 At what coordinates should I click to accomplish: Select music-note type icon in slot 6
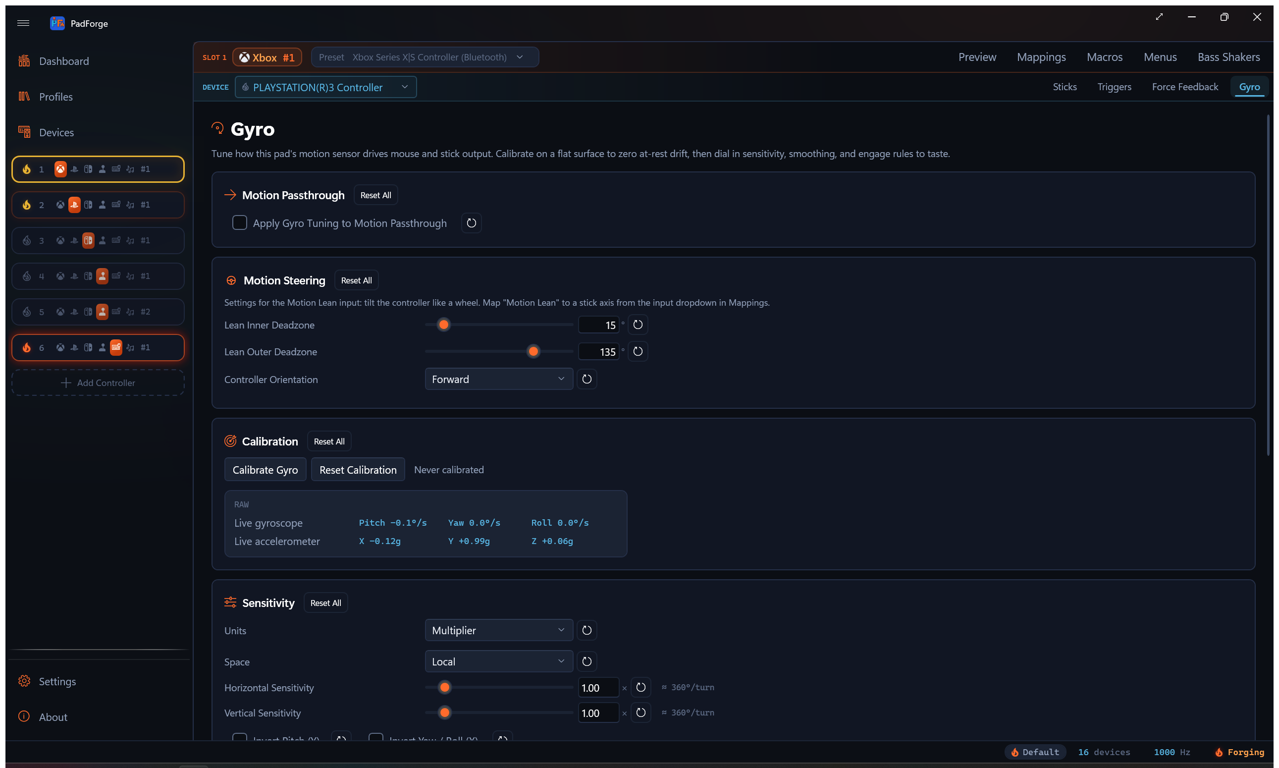(x=130, y=348)
